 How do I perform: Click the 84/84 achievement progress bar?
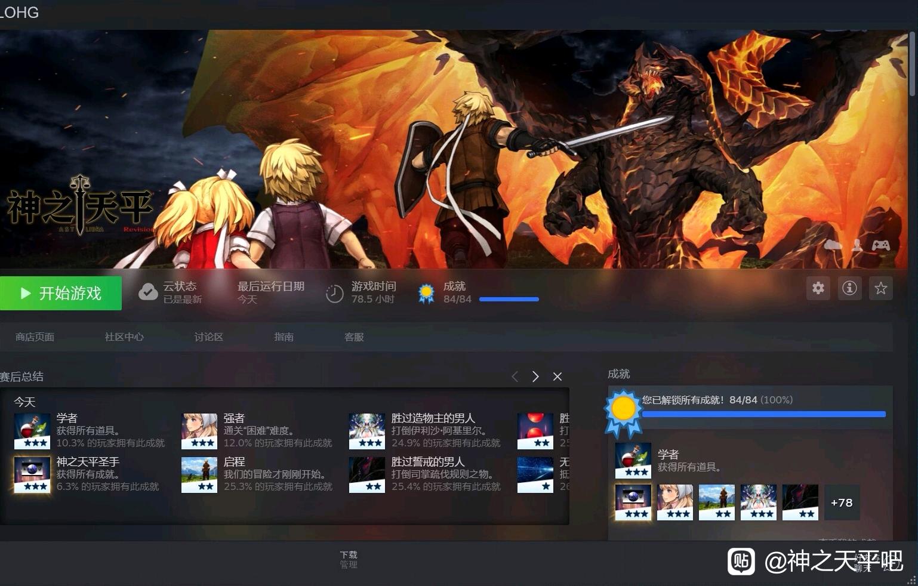point(509,299)
